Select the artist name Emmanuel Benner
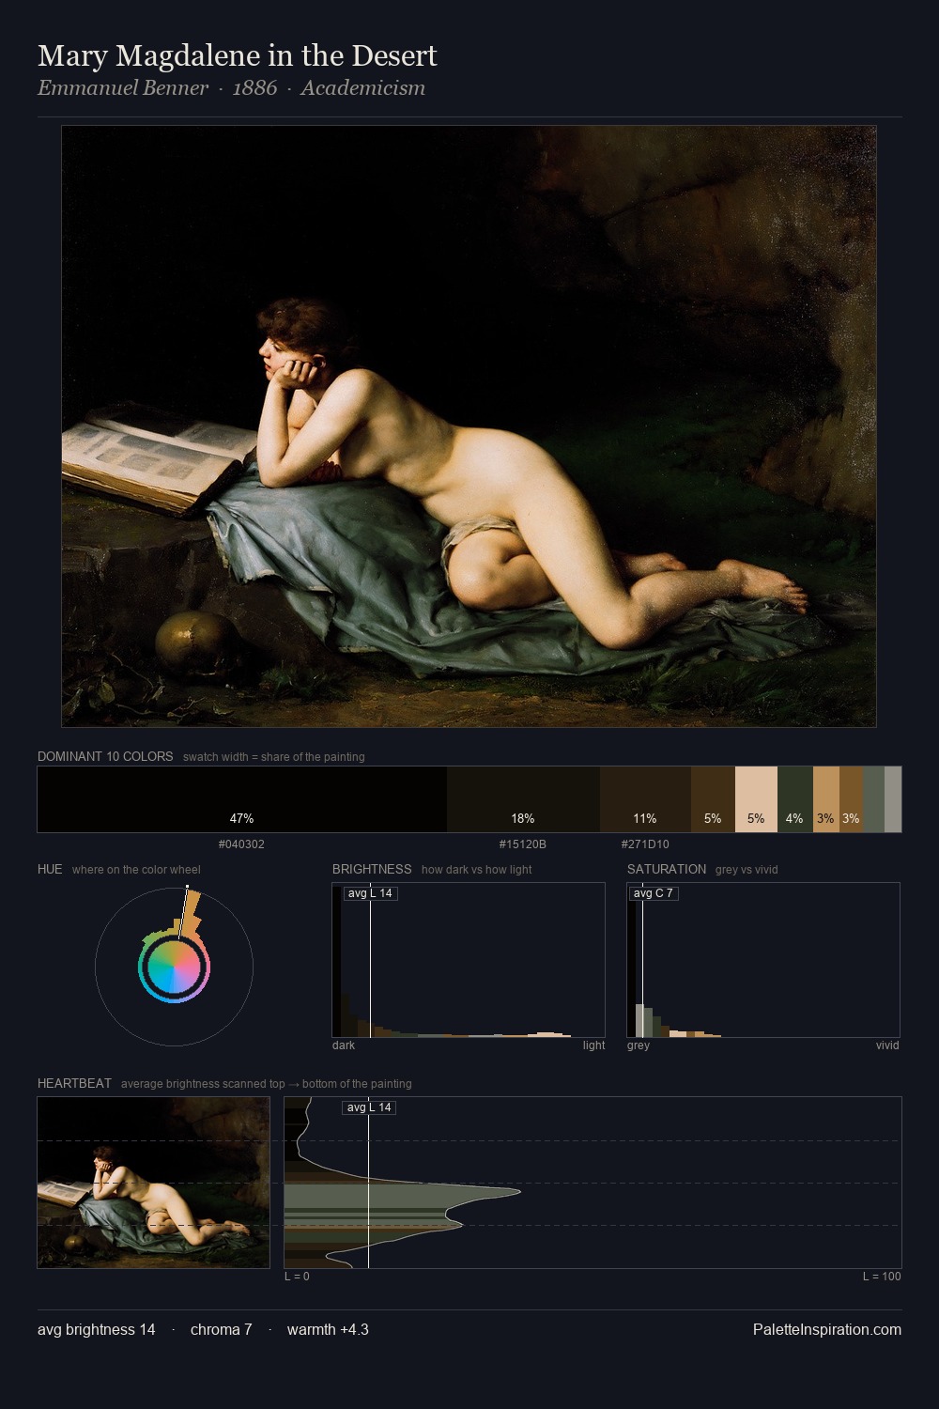Image resolution: width=939 pixels, height=1409 pixels. pyautogui.click(x=123, y=88)
